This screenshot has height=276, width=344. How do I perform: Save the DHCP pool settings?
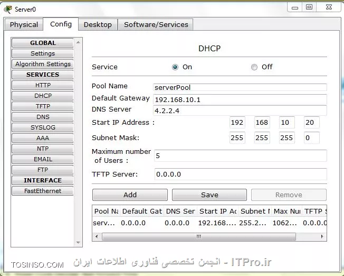(209, 195)
